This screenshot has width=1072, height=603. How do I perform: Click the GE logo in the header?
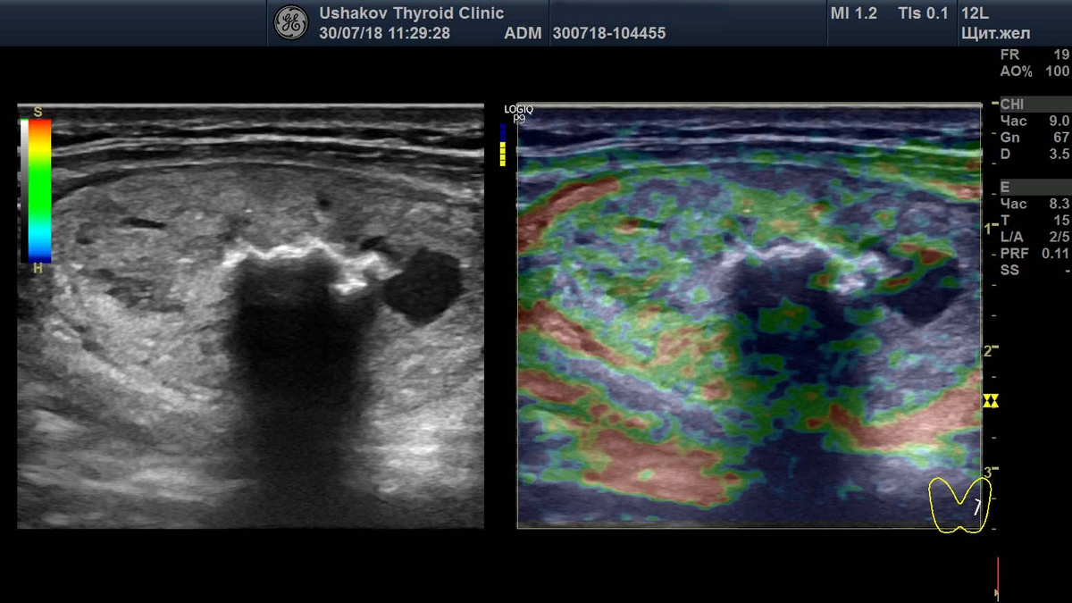(x=290, y=23)
